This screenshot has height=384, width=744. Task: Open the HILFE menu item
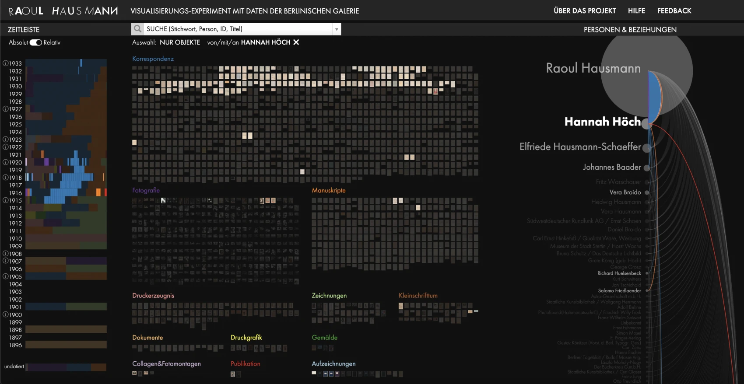click(636, 11)
